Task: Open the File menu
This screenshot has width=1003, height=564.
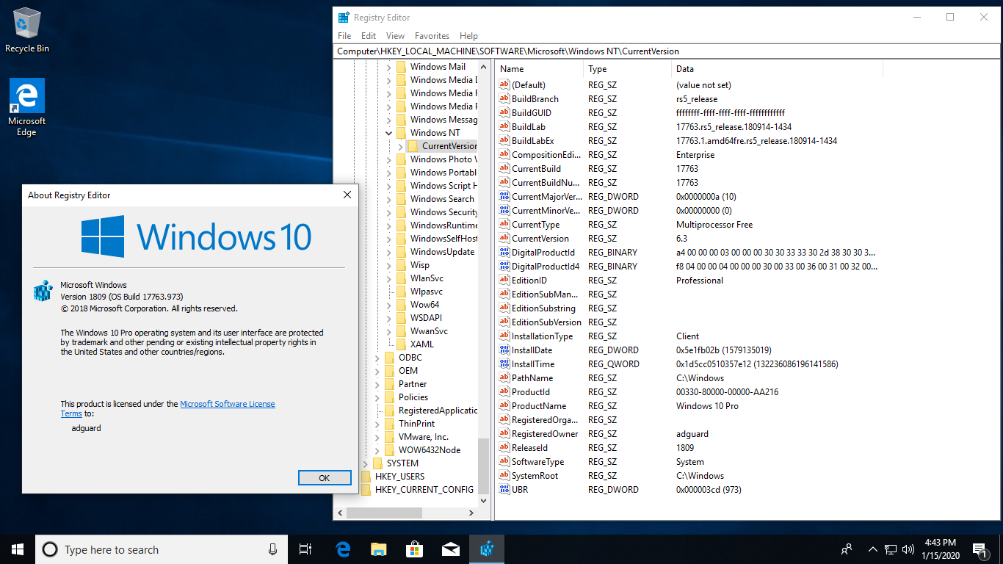Action: pos(344,35)
